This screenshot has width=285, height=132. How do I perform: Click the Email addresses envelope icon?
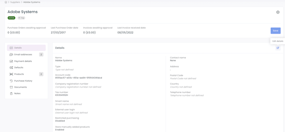(x=11, y=55)
